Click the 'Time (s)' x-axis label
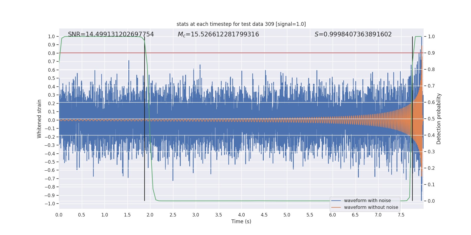471x235 pixels. click(x=241, y=221)
